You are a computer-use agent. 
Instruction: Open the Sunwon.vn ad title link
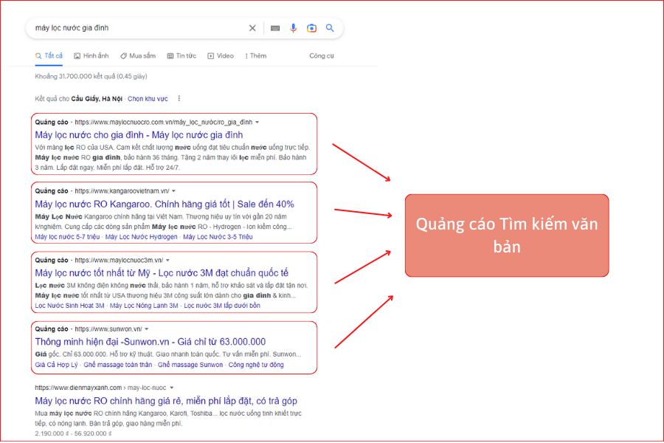pos(151,342)
